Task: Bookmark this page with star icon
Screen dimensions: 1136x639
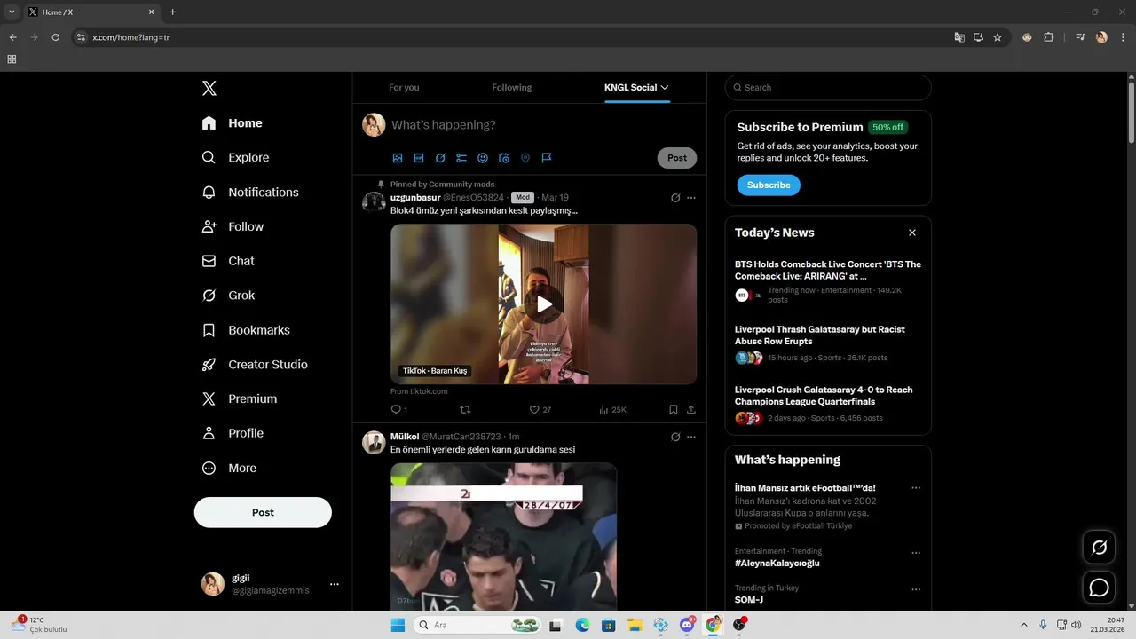Action: click(x=998, y=37)
